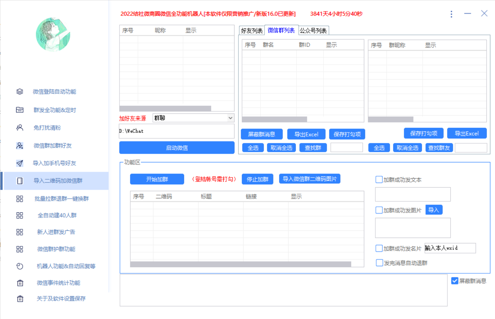
Task: Disable the checked 屏蔽群消息 option
Action: click(455, 280)
